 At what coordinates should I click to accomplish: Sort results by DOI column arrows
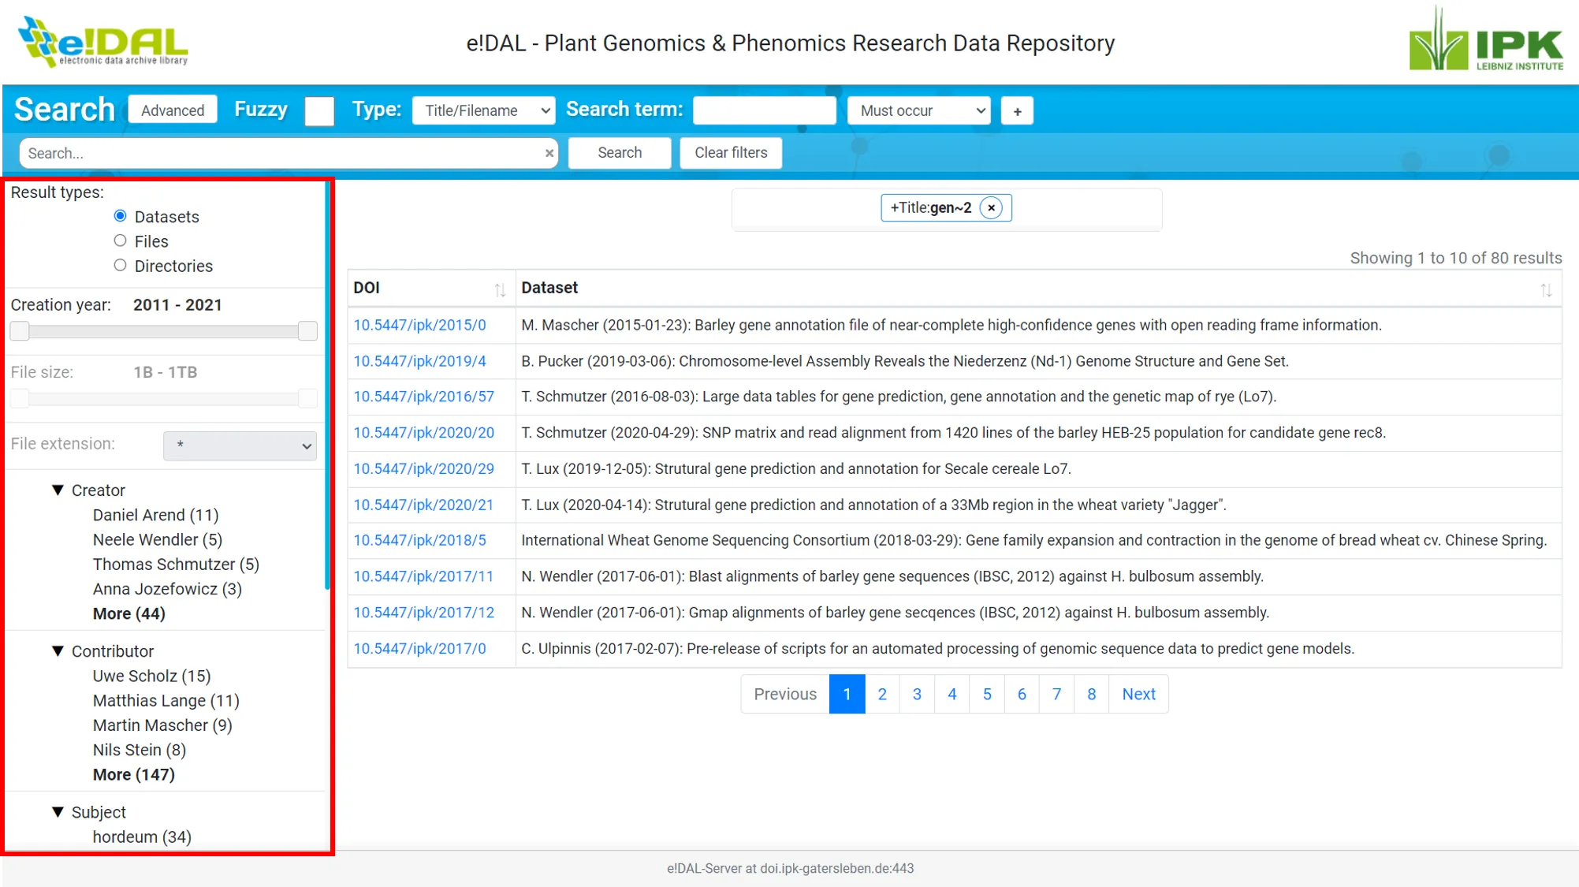(x=500, y=289)
